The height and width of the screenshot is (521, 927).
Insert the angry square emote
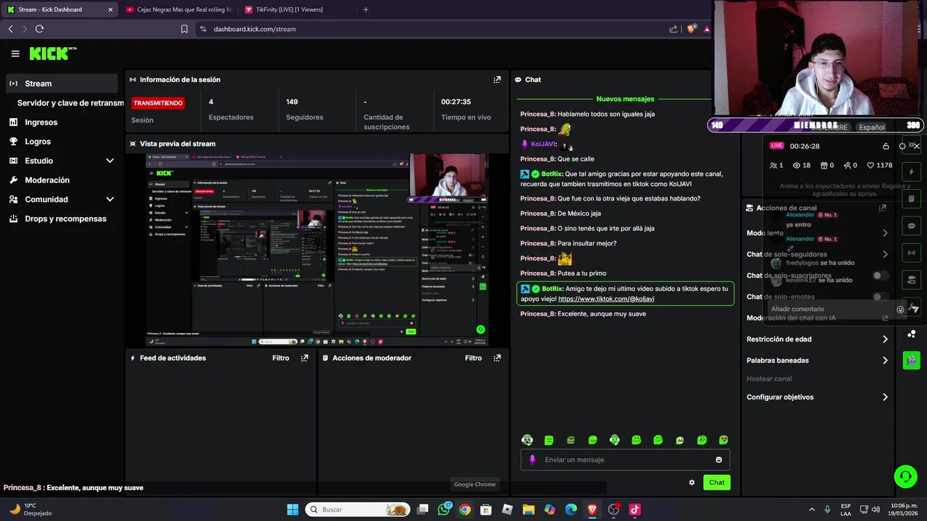571,440
